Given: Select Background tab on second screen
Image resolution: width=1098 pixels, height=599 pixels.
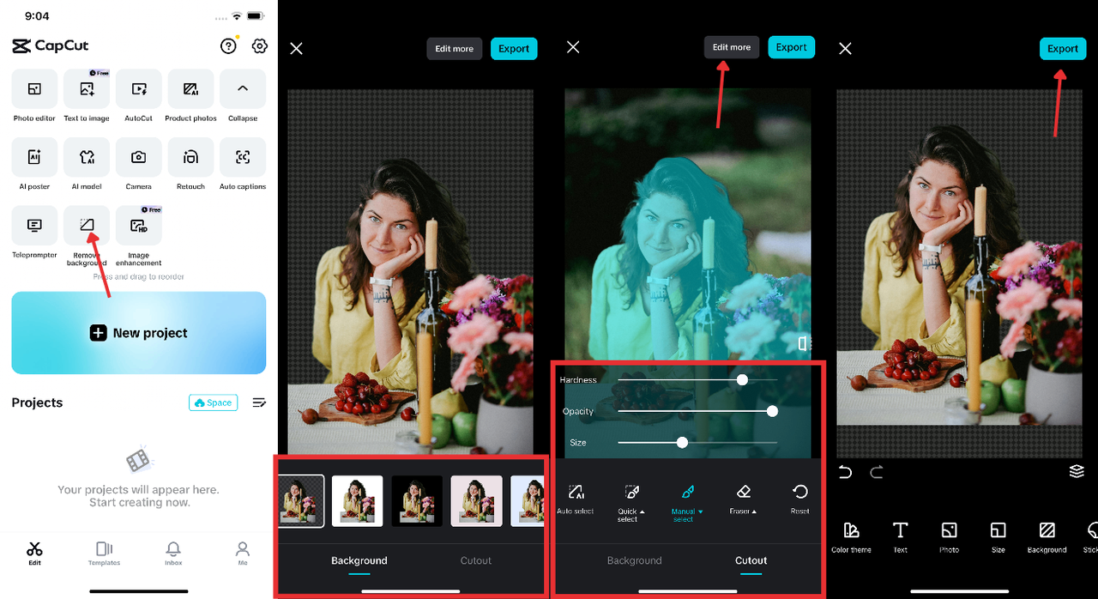Looking at the screenshot, I should pyautogui.click(x=359, y=561).
